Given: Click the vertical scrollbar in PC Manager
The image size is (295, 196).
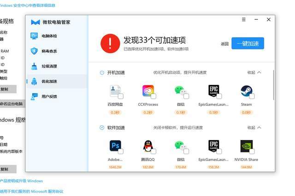Looking at the screenshot, I should [273, 85].
